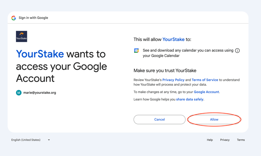261x156 pixels.
Task: Go to the Google Account link
Action: click(x=206, y=92)
